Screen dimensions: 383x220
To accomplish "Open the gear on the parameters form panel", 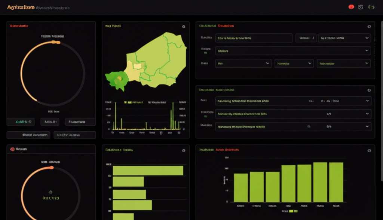I will coord(370,26).
